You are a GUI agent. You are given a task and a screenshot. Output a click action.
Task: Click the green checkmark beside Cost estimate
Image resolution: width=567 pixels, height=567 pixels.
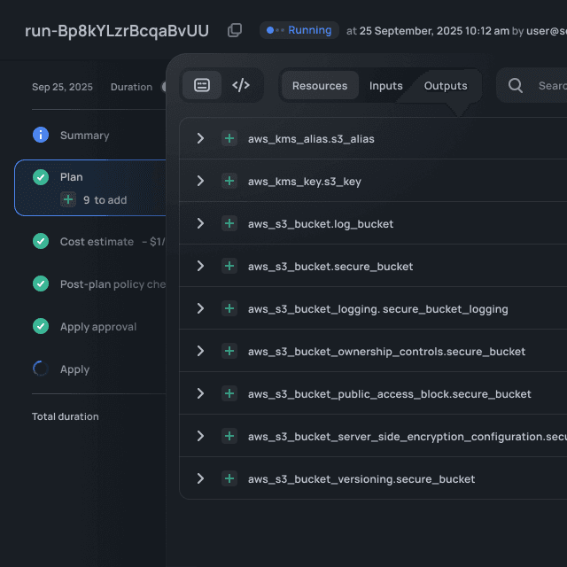tap(41, 241)
